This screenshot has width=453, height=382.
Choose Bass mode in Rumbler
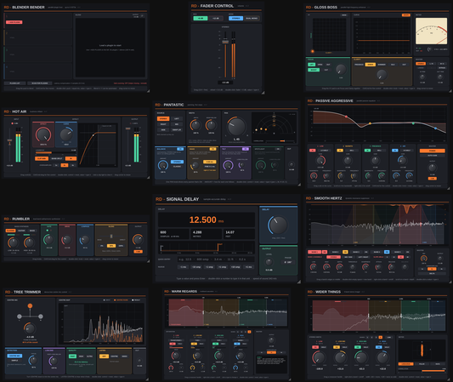click(x=32, y=231)
